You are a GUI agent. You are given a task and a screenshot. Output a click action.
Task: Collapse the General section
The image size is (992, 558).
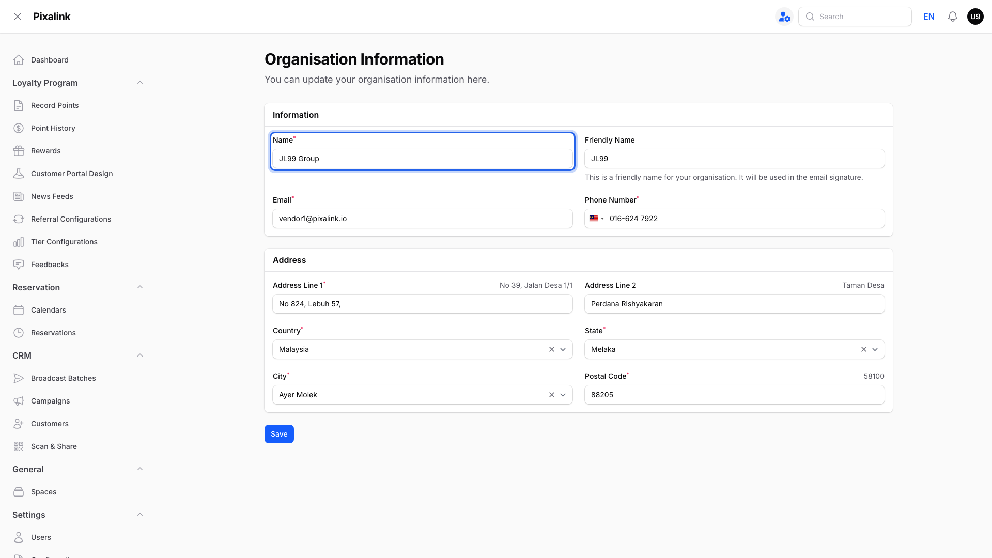click(140, 469)
